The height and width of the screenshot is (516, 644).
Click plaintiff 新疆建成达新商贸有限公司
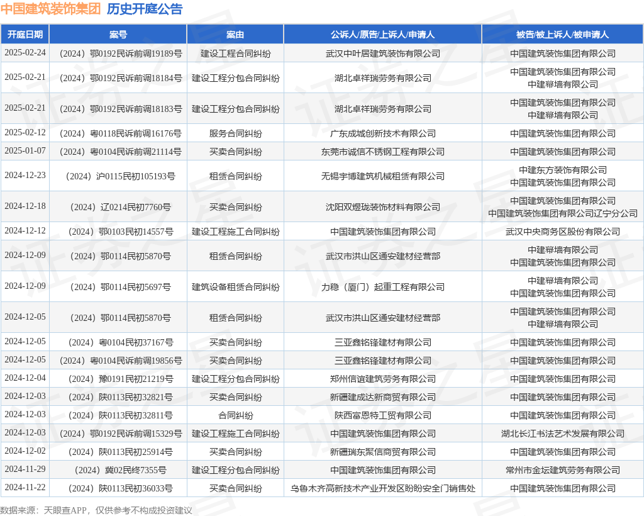(383, 397)
